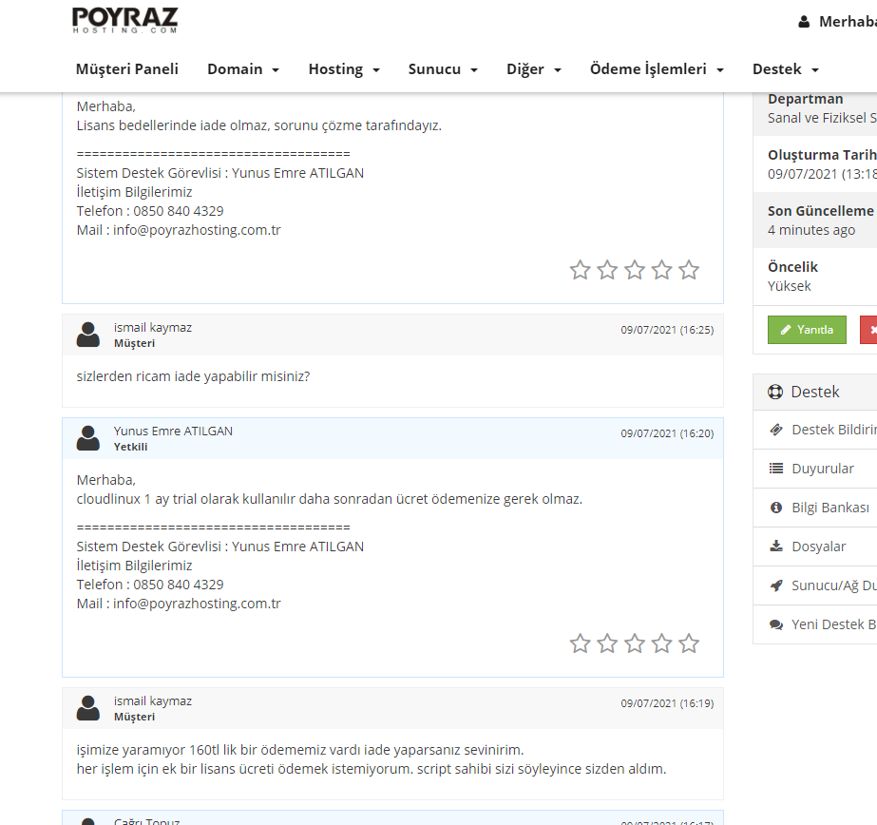Give first reply a one-star rating
Viewport: 877px width, 825px height.
click(580, 270)
